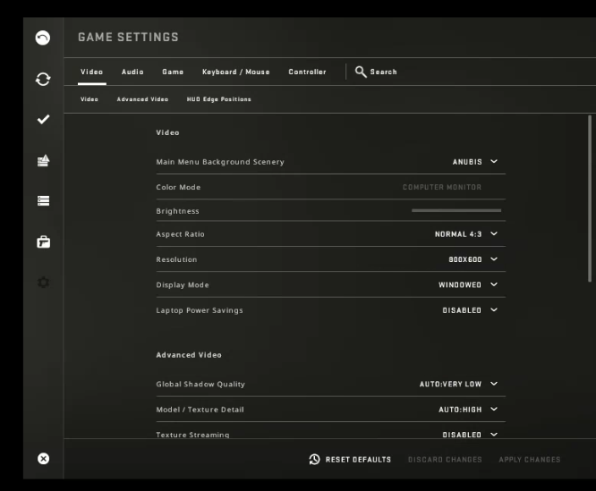
Task: Expand Main Menu Background Scenery dropdown chevron
Action: pos(494,161)
